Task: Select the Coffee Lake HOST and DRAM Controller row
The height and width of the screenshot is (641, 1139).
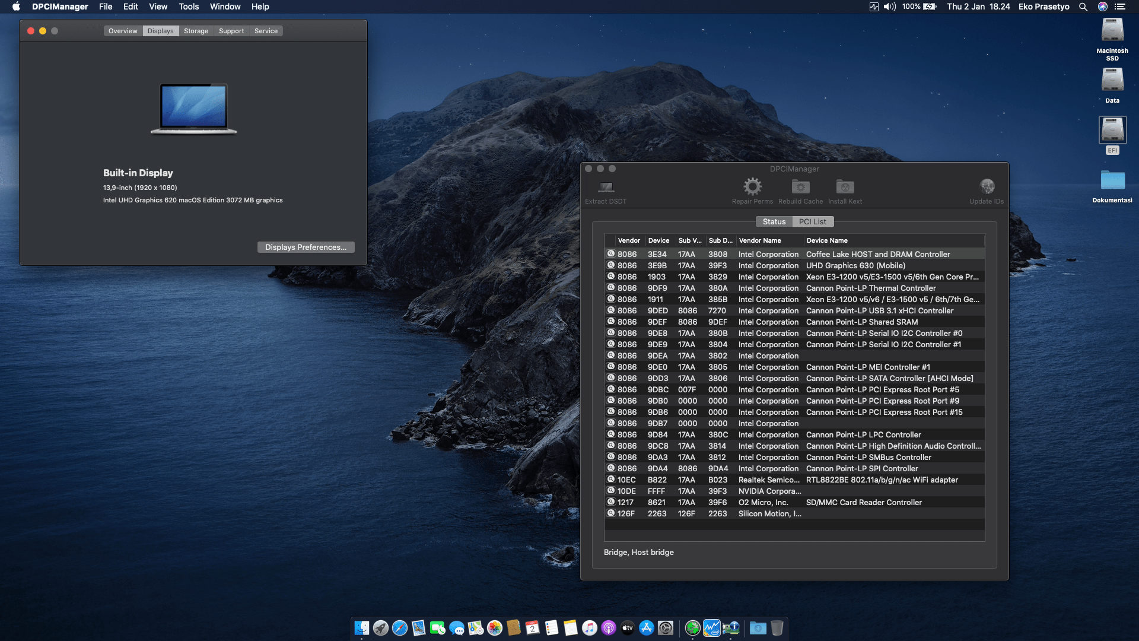Action: coord(794,254)
